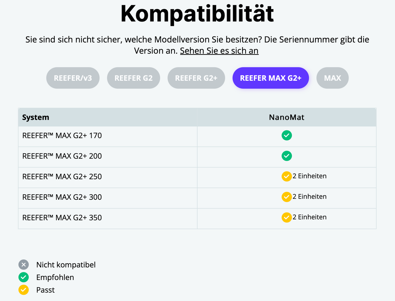
Task: Click the REEFER™ MAX G2+ 300 row label
Action: (x=62, y=197)
